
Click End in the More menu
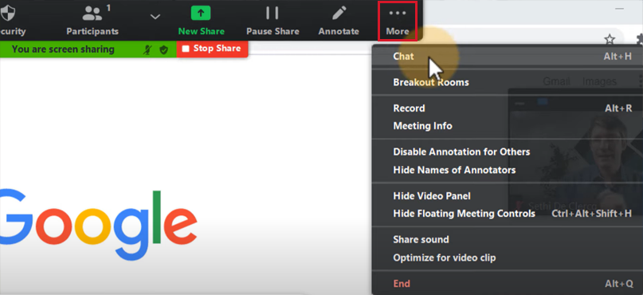[x=507, y=284]
